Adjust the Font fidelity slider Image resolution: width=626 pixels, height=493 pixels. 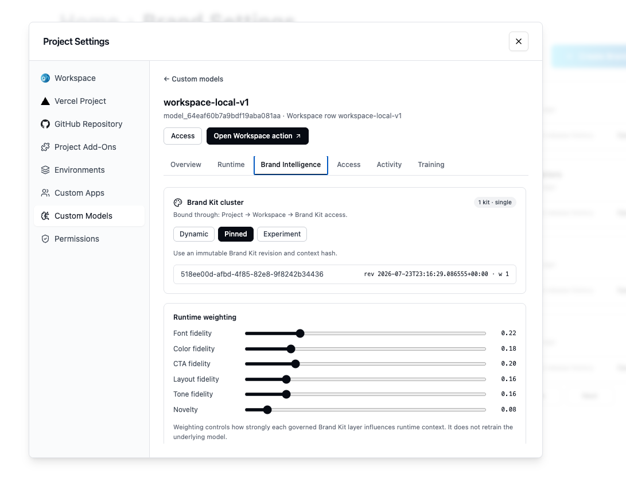pyautogui.click(x=366, y=333)
